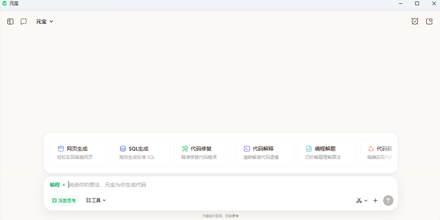The image size is (440, 220).
Task: Click 精准修复代码错误 description text
Action: tap(199, 157)
